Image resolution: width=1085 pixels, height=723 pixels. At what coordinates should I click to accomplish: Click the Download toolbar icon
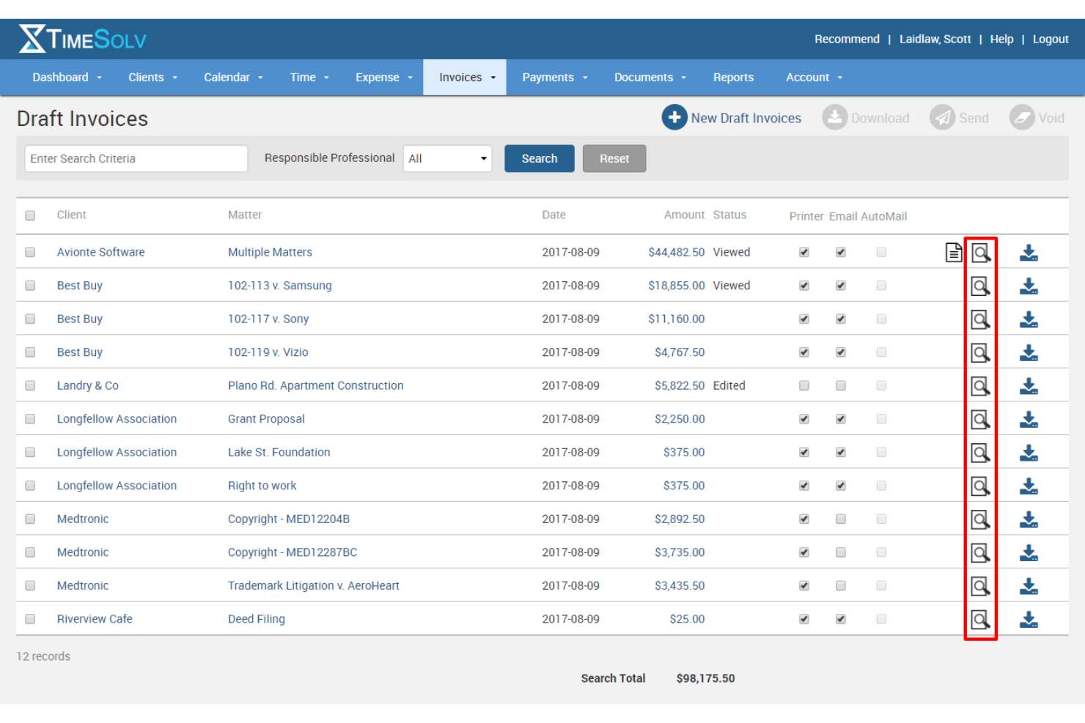(x=834, y=117)
